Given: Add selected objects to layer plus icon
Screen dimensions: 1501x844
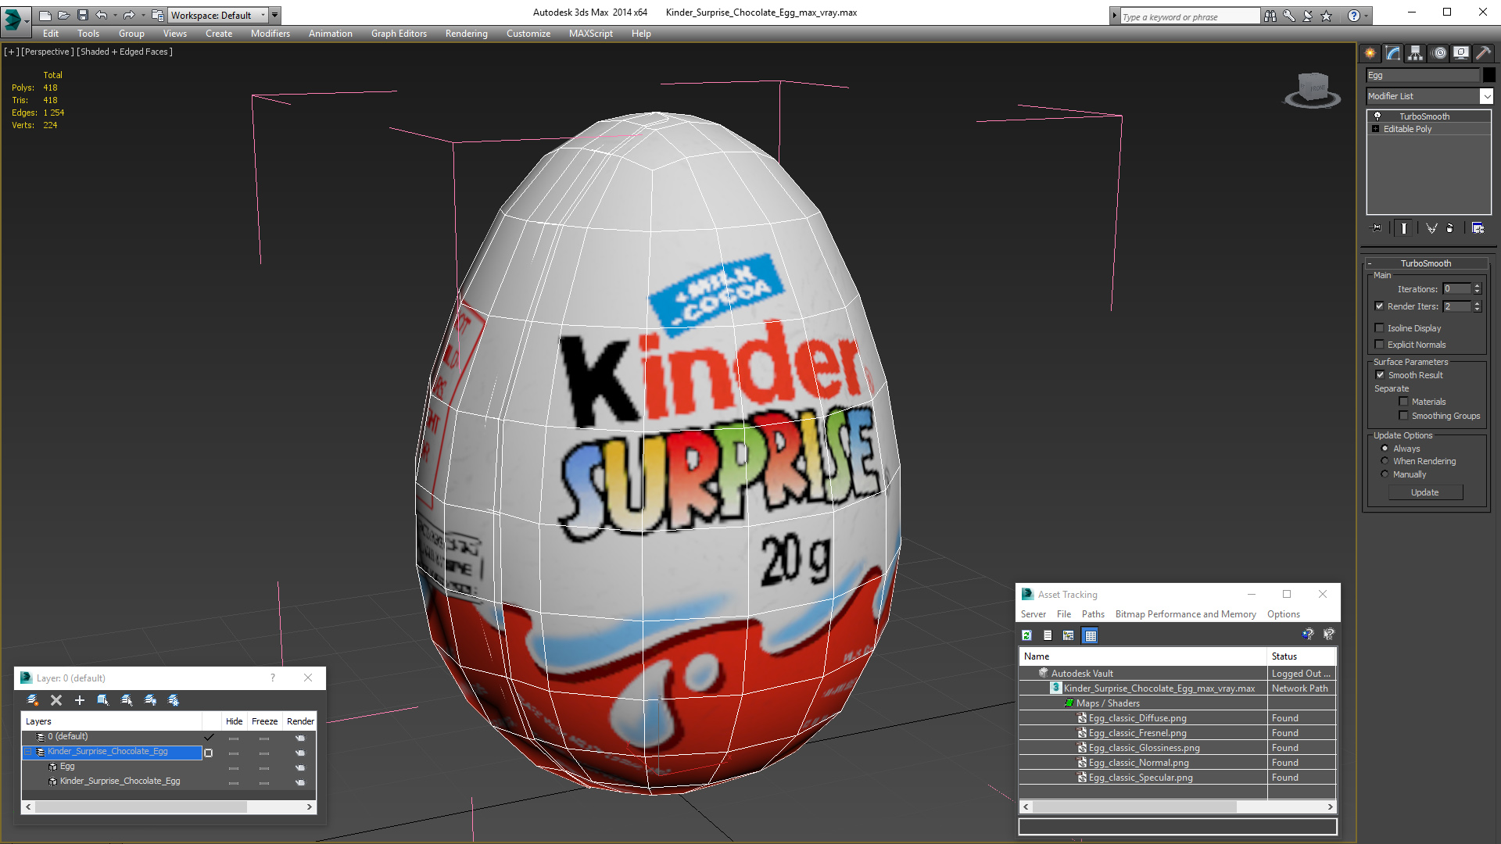Looking at the screenshot, I should [79, 700].
